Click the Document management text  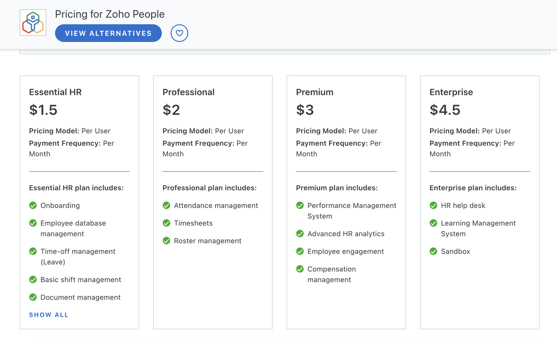coord(81,297)
